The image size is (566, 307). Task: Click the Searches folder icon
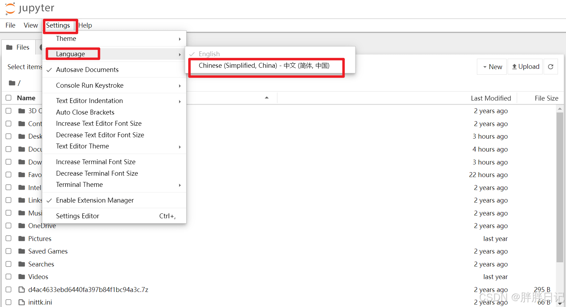tap(22, 264)
